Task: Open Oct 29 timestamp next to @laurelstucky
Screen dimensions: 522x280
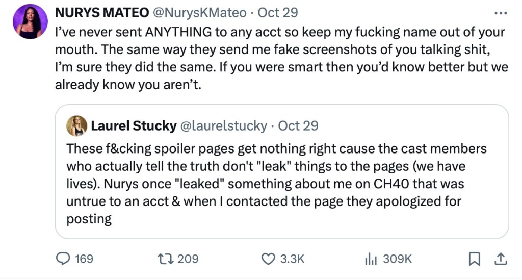Action: point(298,125)
